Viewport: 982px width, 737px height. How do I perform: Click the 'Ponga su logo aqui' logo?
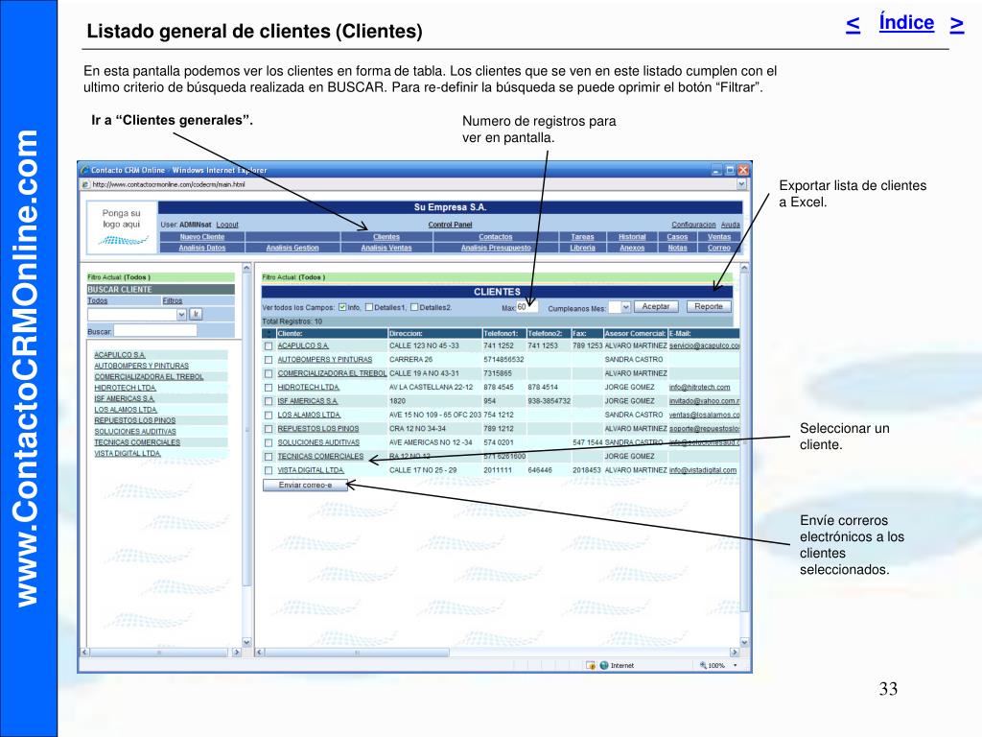point(122,226)
